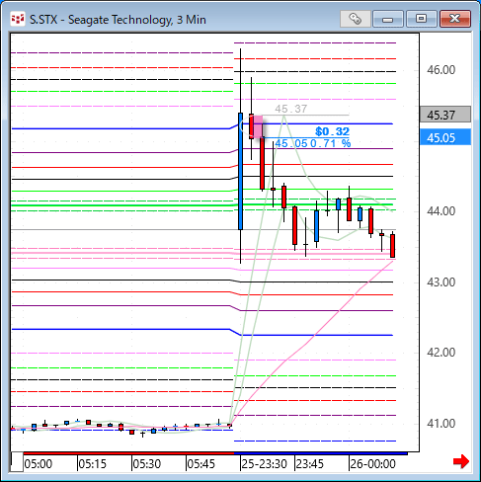This screenshot has height=482, width=481.
Task: Click the 0.71 % measurement label
Action: [x=331, y=143]
